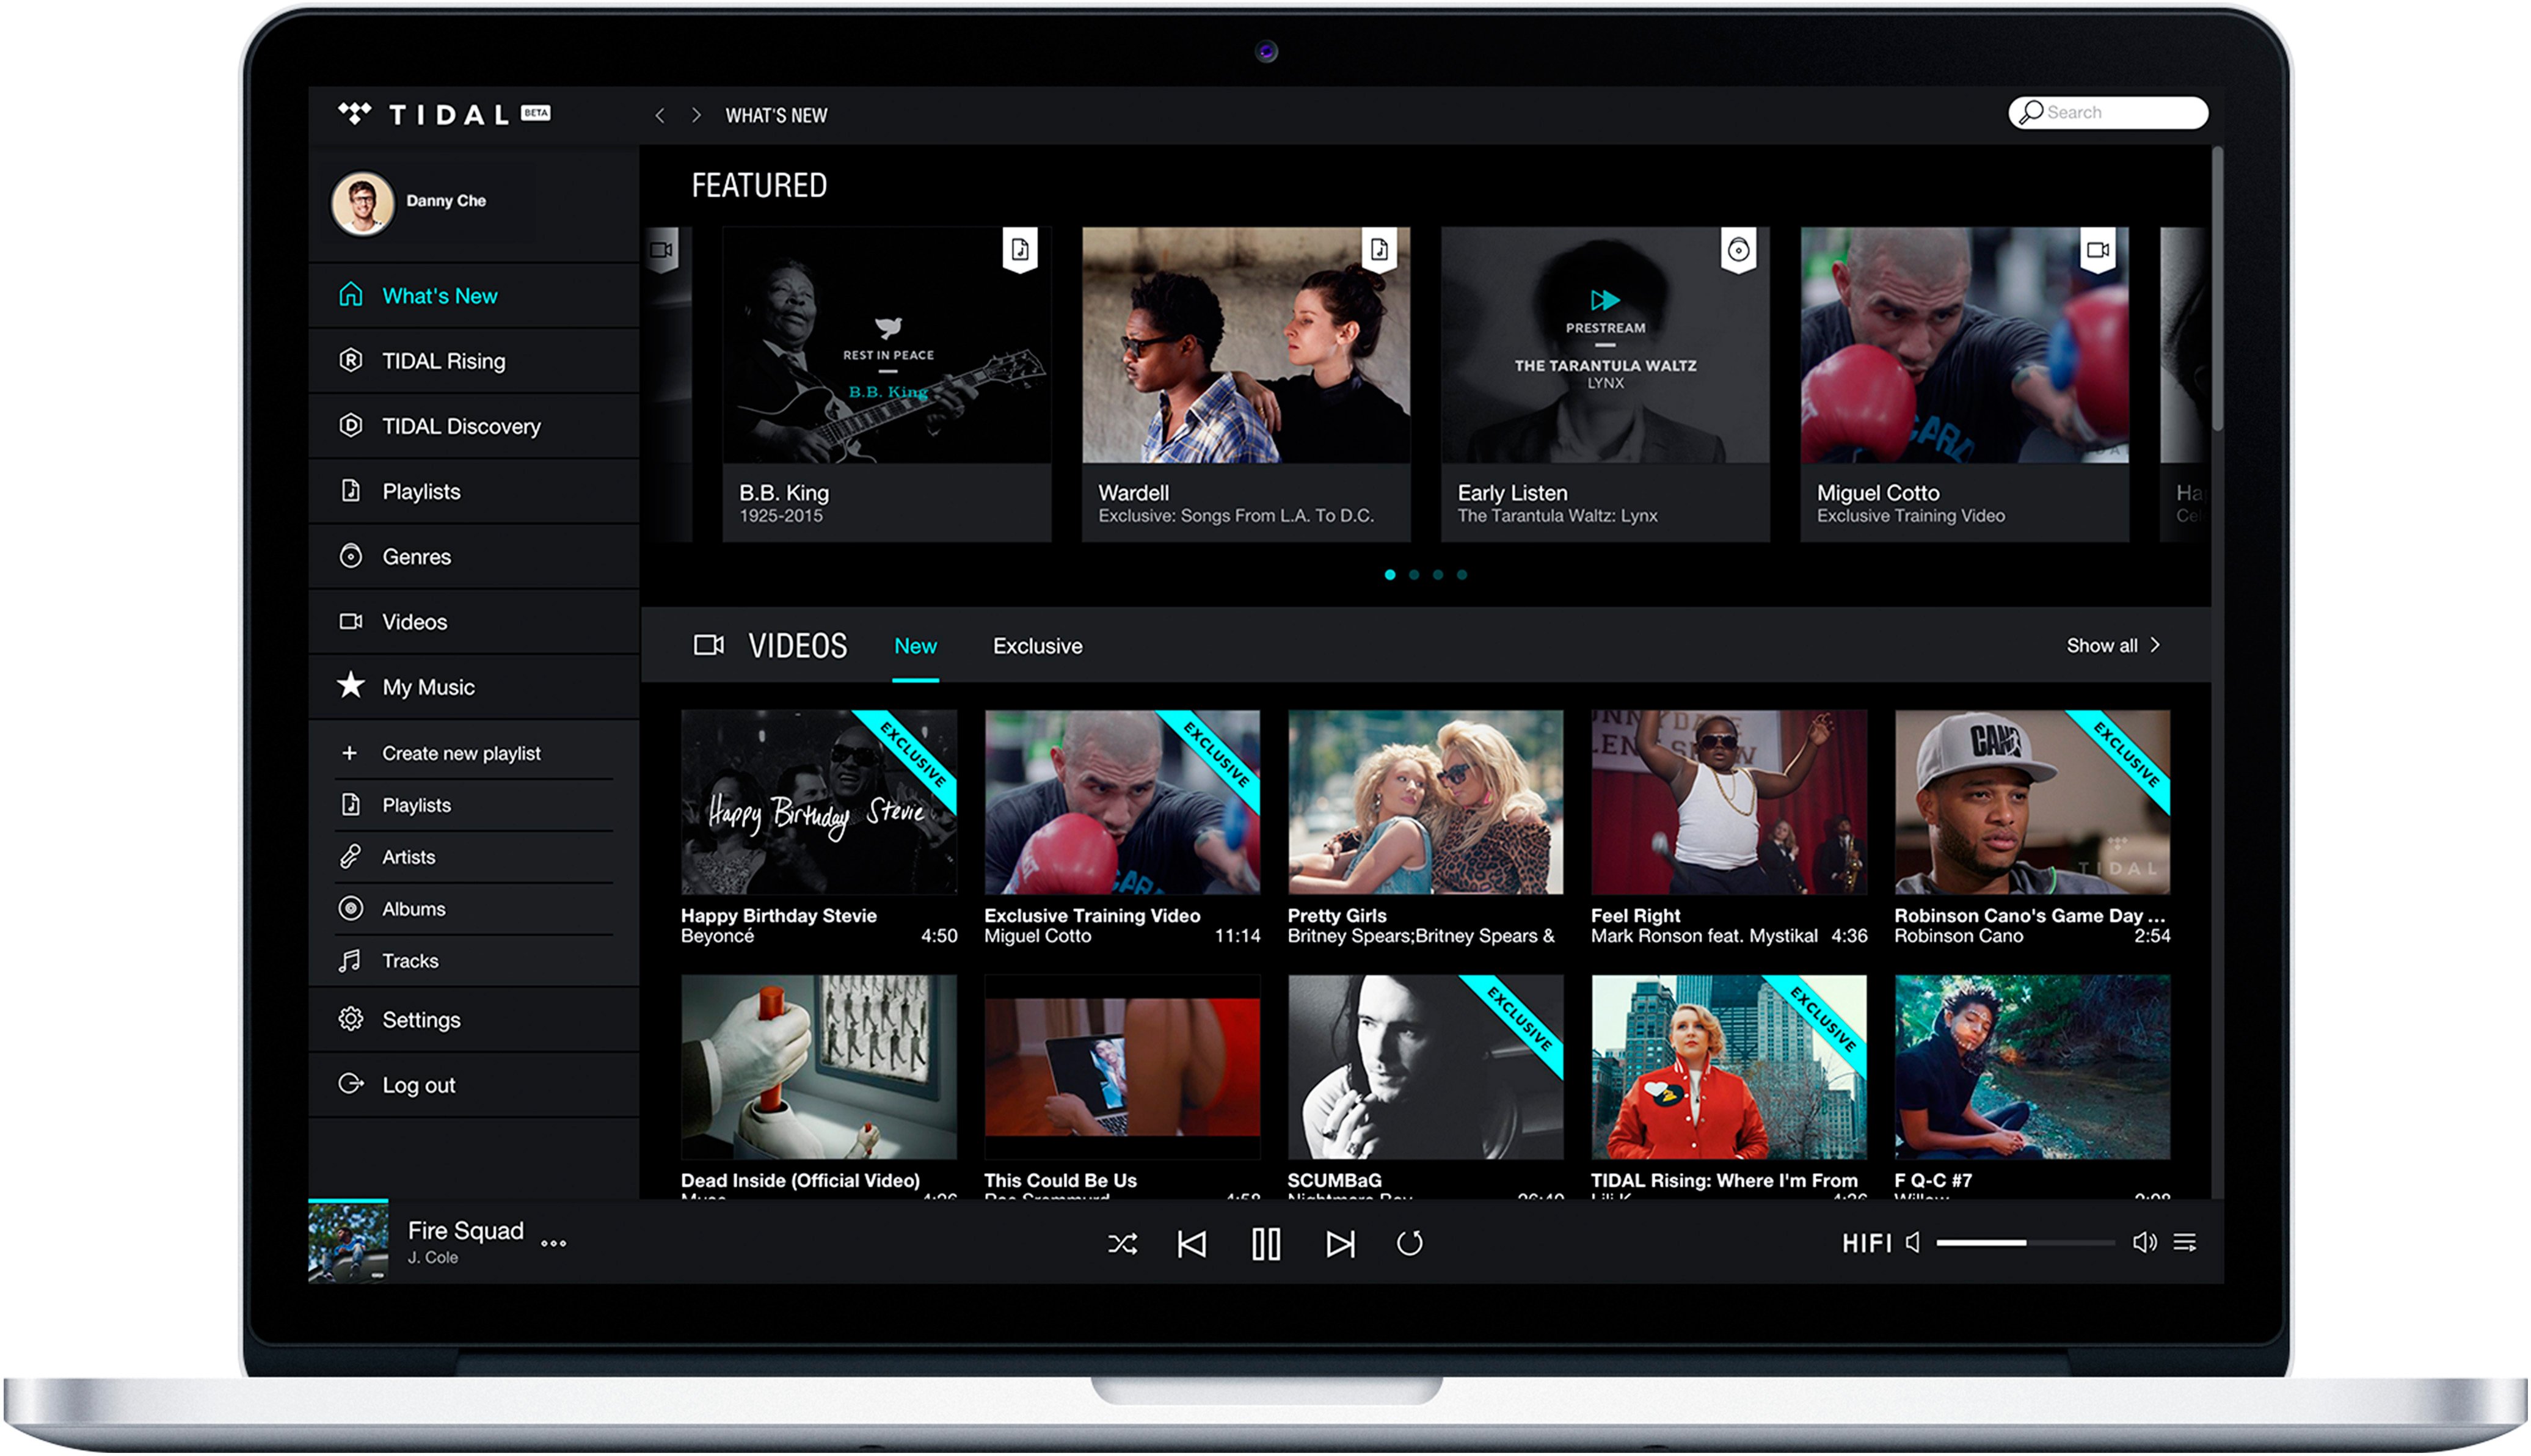This screenshot has height=1456, width=2531.
Task: Switch to Exclusive videos tab
Action: pos(1037,647)
